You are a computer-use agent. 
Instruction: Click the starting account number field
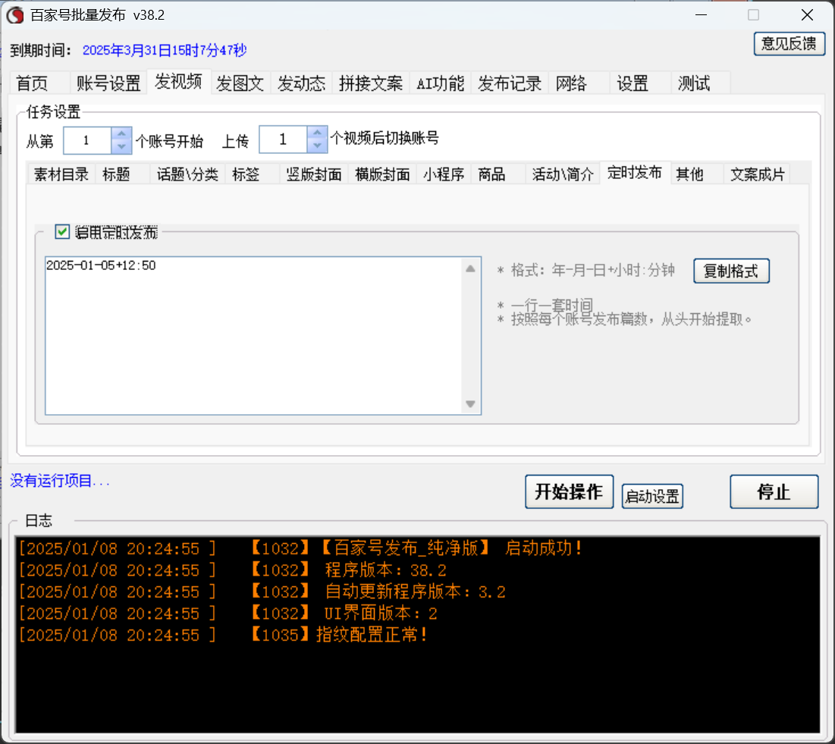[x=87, y=140]
